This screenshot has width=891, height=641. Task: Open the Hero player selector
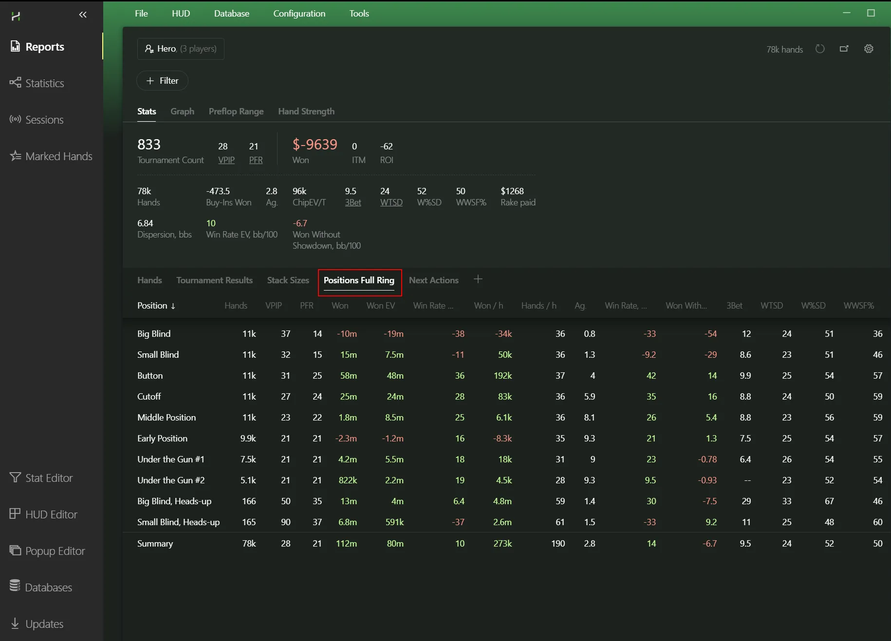coord(181,49)
